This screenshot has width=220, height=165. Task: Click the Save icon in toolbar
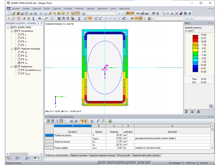22,13
